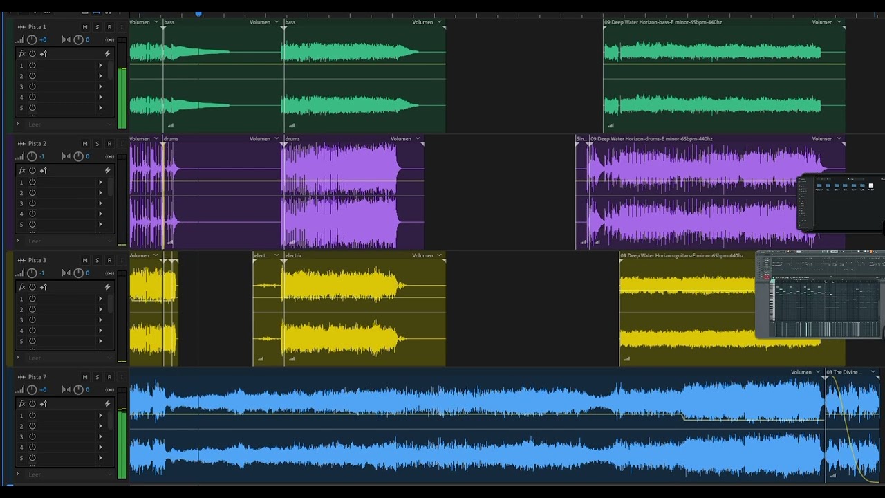
Task: Click Pista 1 pre/post fader sends icon
Action: pos(44,53)
